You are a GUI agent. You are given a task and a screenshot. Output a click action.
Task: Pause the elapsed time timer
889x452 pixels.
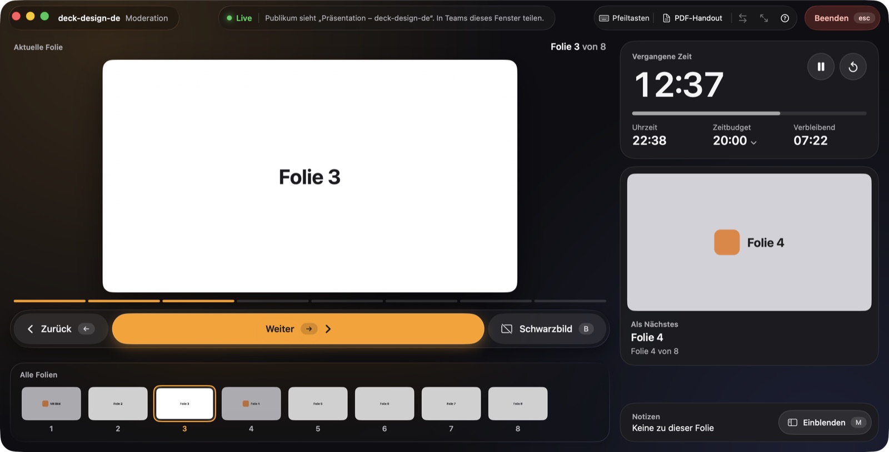(x=821, y=67)
